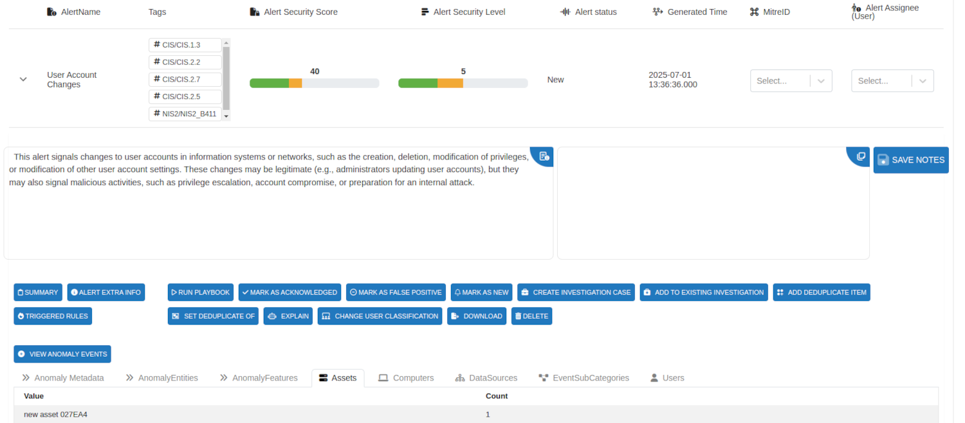This screenshot has width=965, height=423.
Task: Click the description document icon in corner
Action: point(544,156)
